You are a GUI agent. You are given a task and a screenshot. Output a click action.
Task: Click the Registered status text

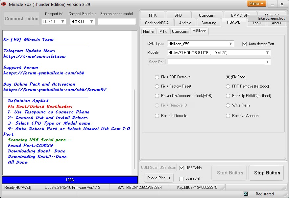[x=265, y=194]
